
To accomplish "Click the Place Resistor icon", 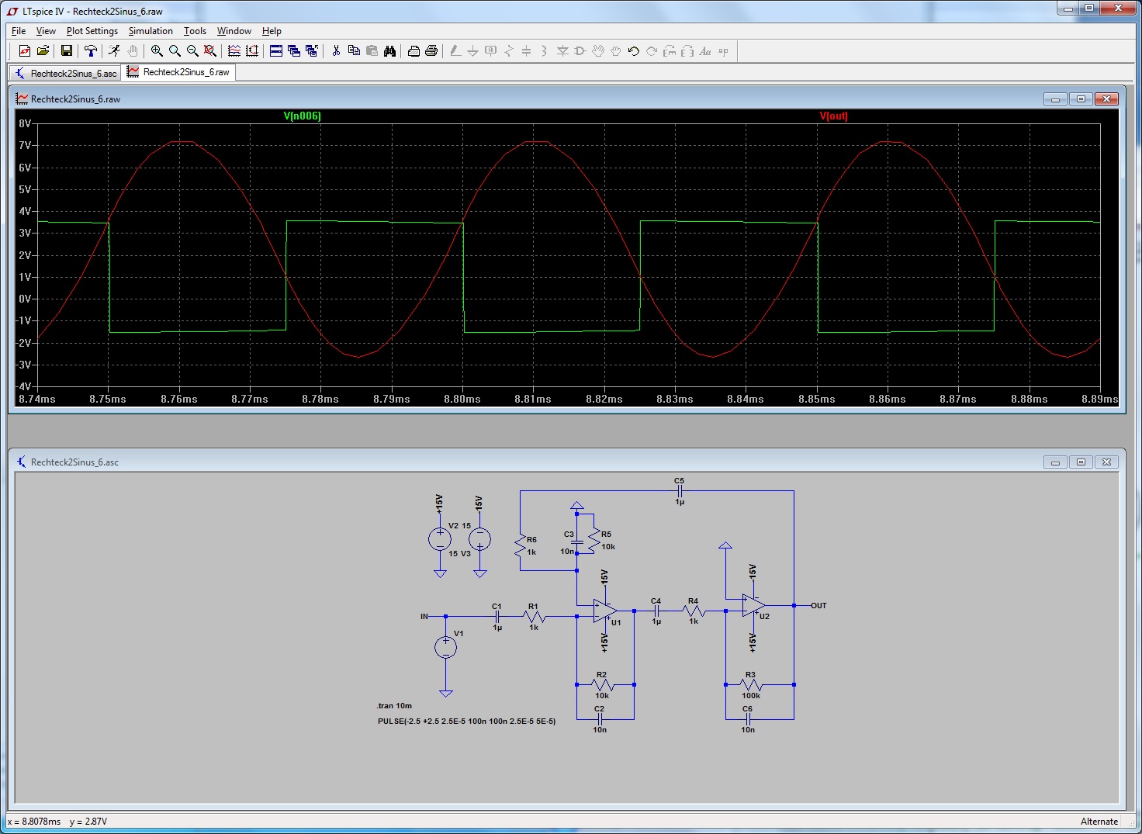I will [508, 51].
